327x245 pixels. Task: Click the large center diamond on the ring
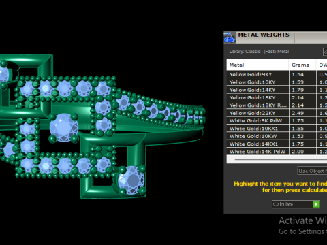(x=64, y=128)
